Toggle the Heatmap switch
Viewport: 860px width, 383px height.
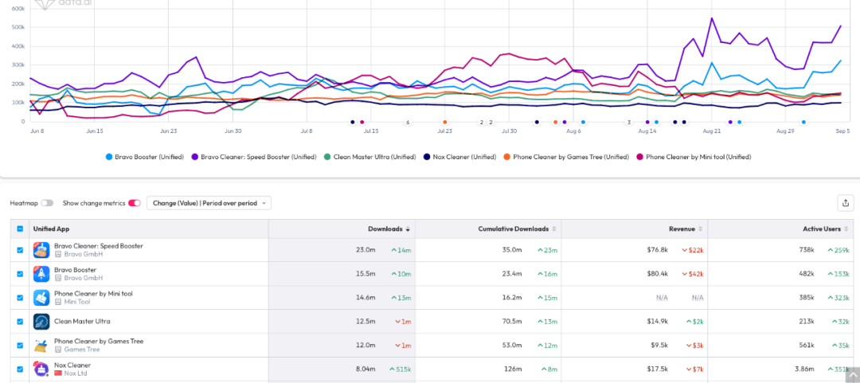(47, 203)
